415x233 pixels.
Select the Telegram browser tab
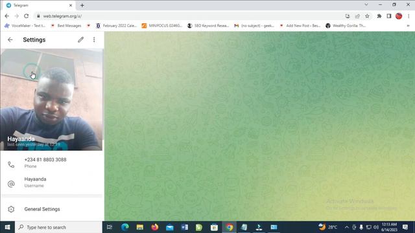coord(39,5)
